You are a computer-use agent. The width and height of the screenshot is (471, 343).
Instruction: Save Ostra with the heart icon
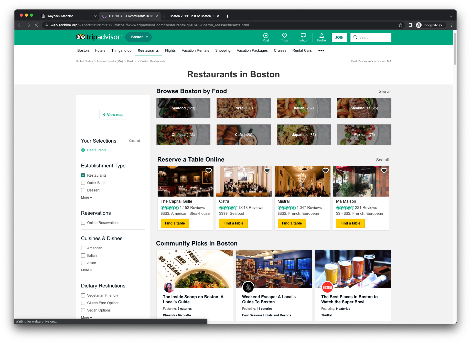(x=267, y=170)
